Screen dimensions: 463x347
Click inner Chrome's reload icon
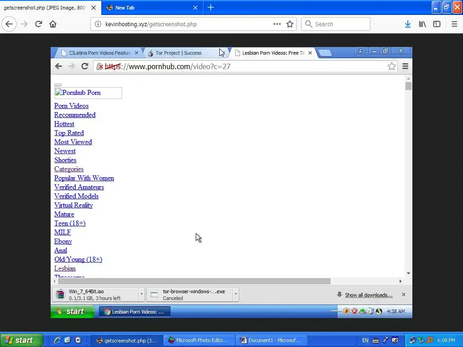pos(85,66)
